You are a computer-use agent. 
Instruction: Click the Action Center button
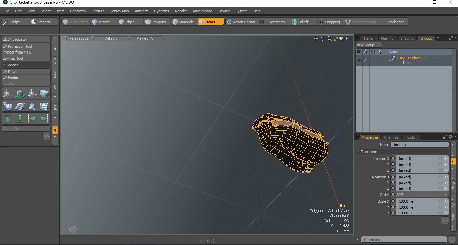pos(241,22)
